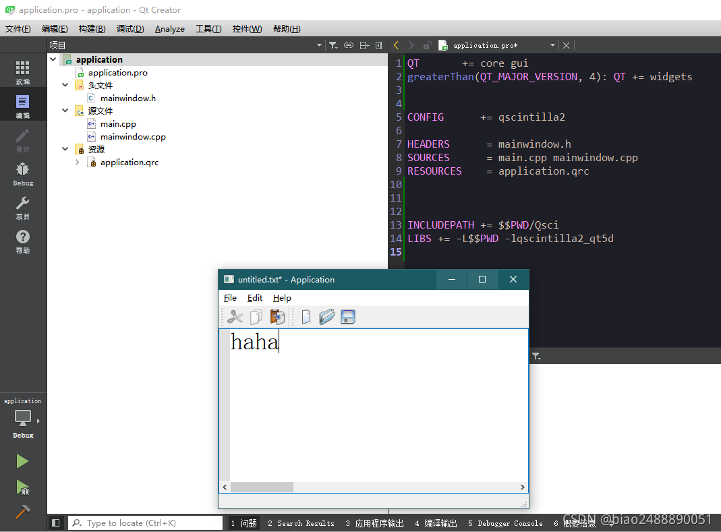The image size is (721, 532).
Task: Open the Analyze menu
Action: point(170,29)
